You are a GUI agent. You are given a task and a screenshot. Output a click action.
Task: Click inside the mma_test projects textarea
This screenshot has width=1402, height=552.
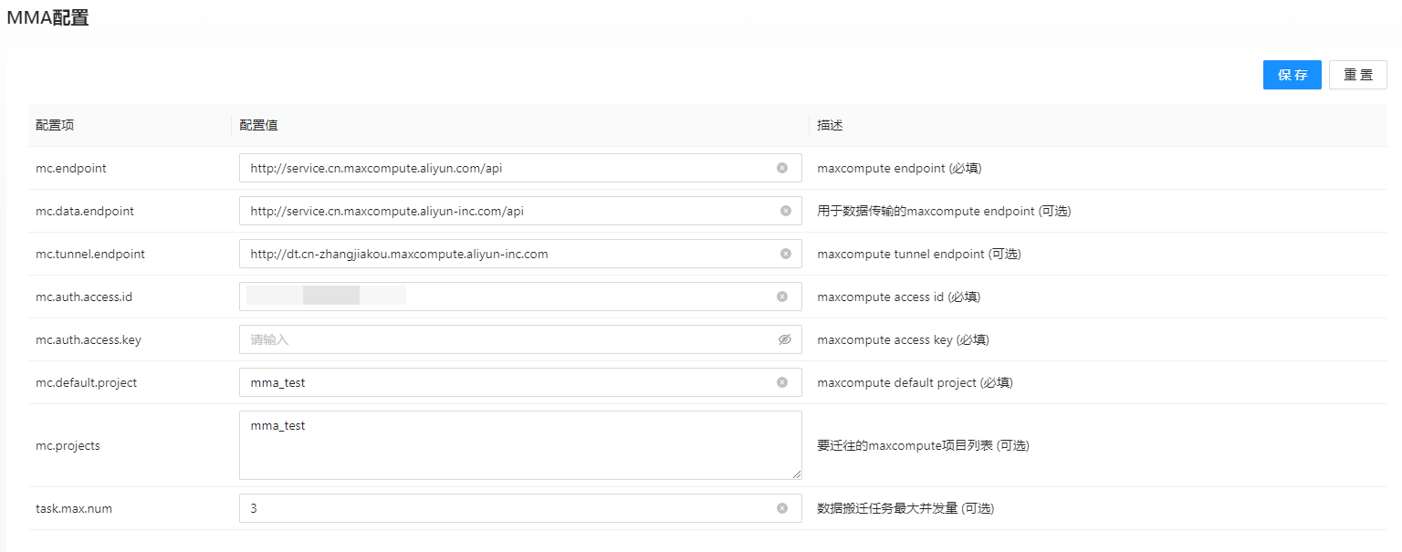click(502, 445)
